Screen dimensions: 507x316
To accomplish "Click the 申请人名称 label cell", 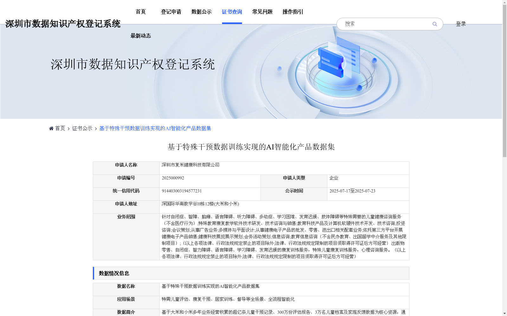I will coord(126,168).
